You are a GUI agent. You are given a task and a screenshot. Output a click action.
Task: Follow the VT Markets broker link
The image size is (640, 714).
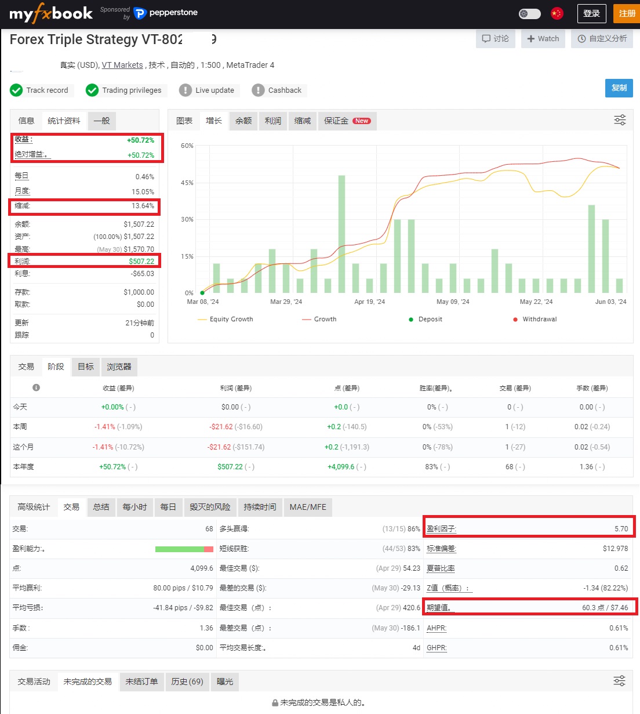[122, 65]
